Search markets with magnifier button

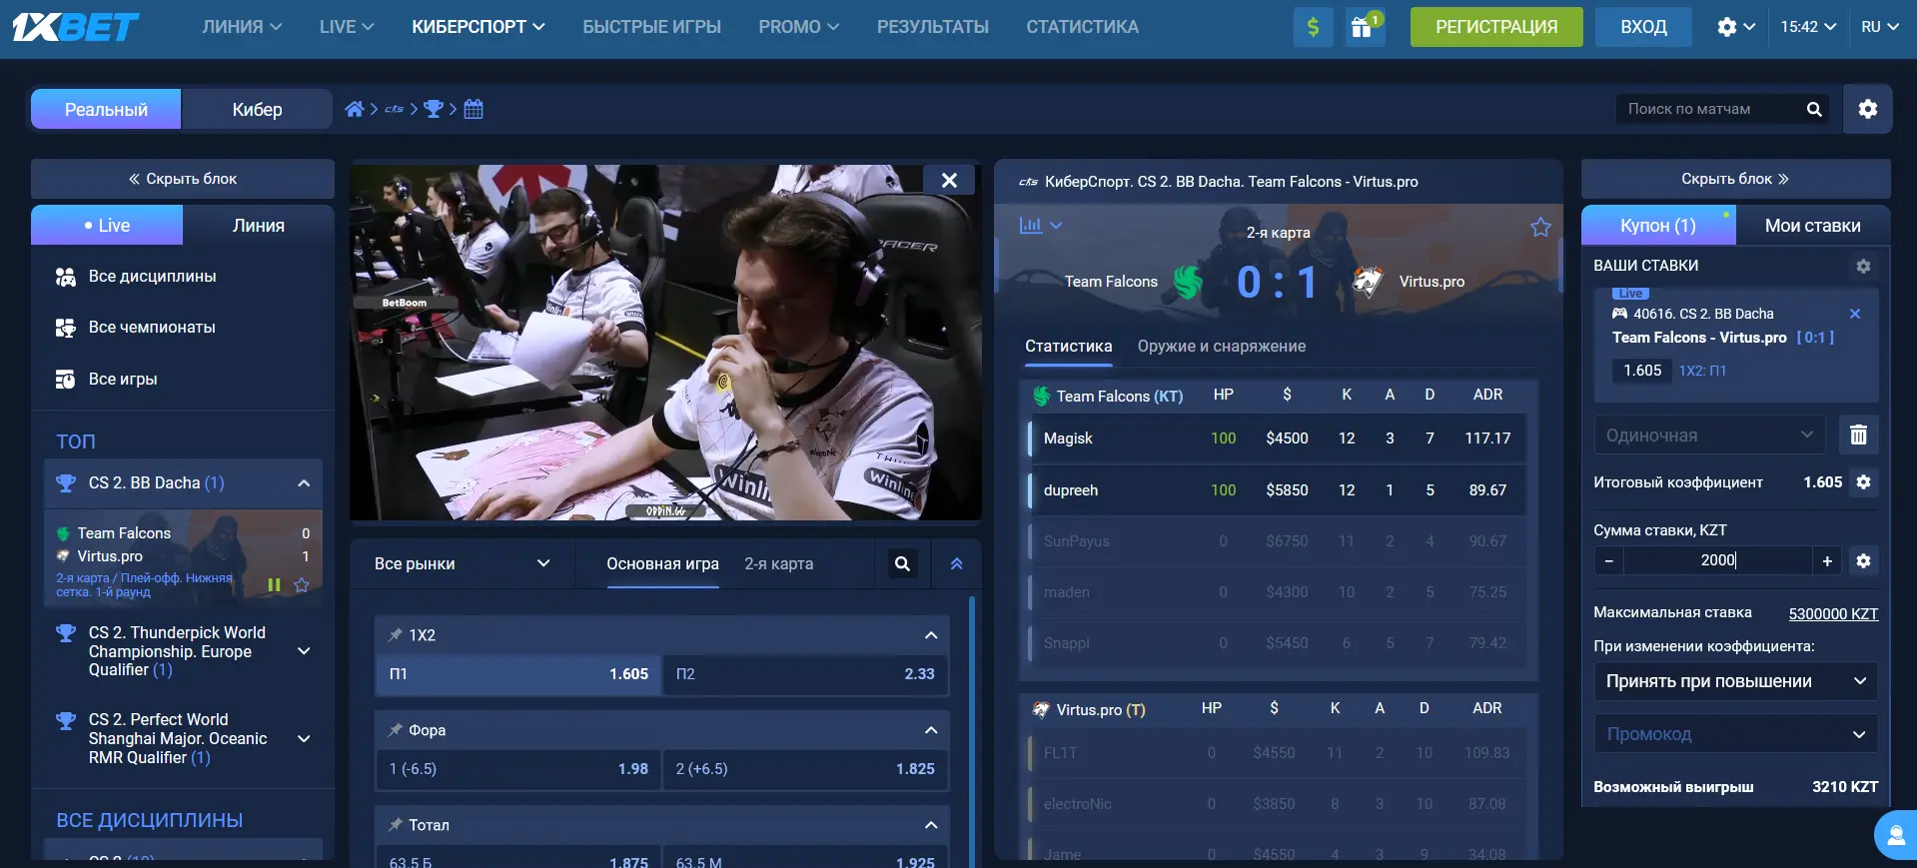click(902, 563)
